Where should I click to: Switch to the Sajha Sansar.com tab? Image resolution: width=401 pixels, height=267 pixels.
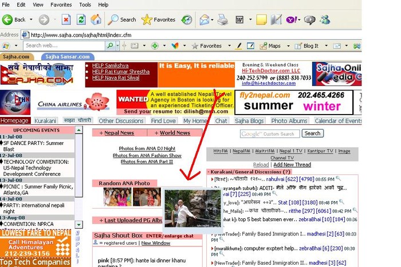click(x=68, y=57)
